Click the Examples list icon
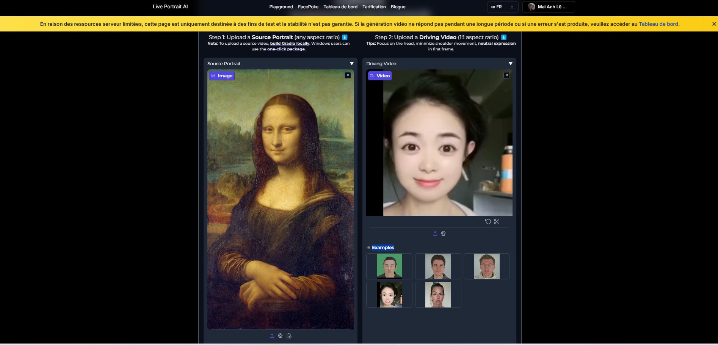The width and height of the screenshot is (718, 345). tap(368, 248)
